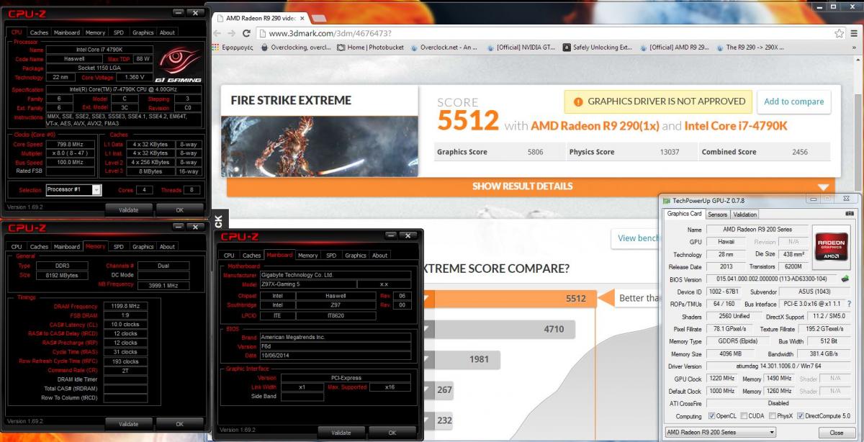Screen dimensions: 864x442
Task: Click the orange warning icon beside driver notice
Action: (x=577, y=102)
